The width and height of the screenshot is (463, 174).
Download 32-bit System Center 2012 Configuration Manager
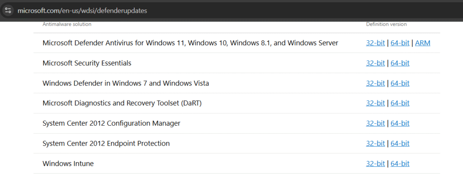(x=375, y=123)
